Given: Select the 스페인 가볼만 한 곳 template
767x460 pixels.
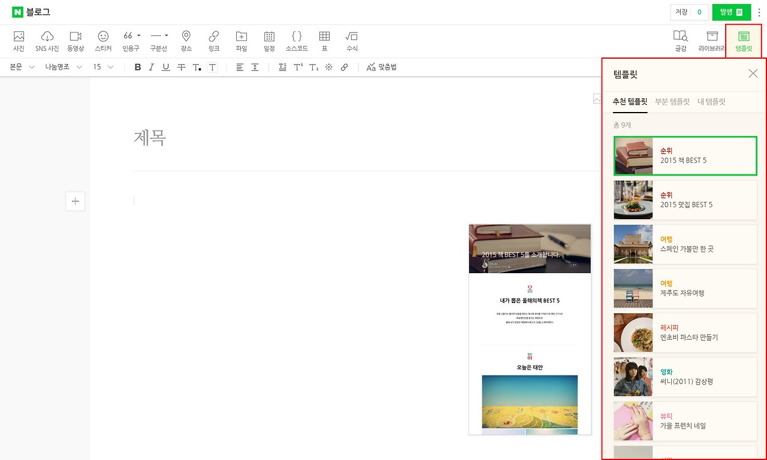Looking at the screenshot, I should (686, 244).
